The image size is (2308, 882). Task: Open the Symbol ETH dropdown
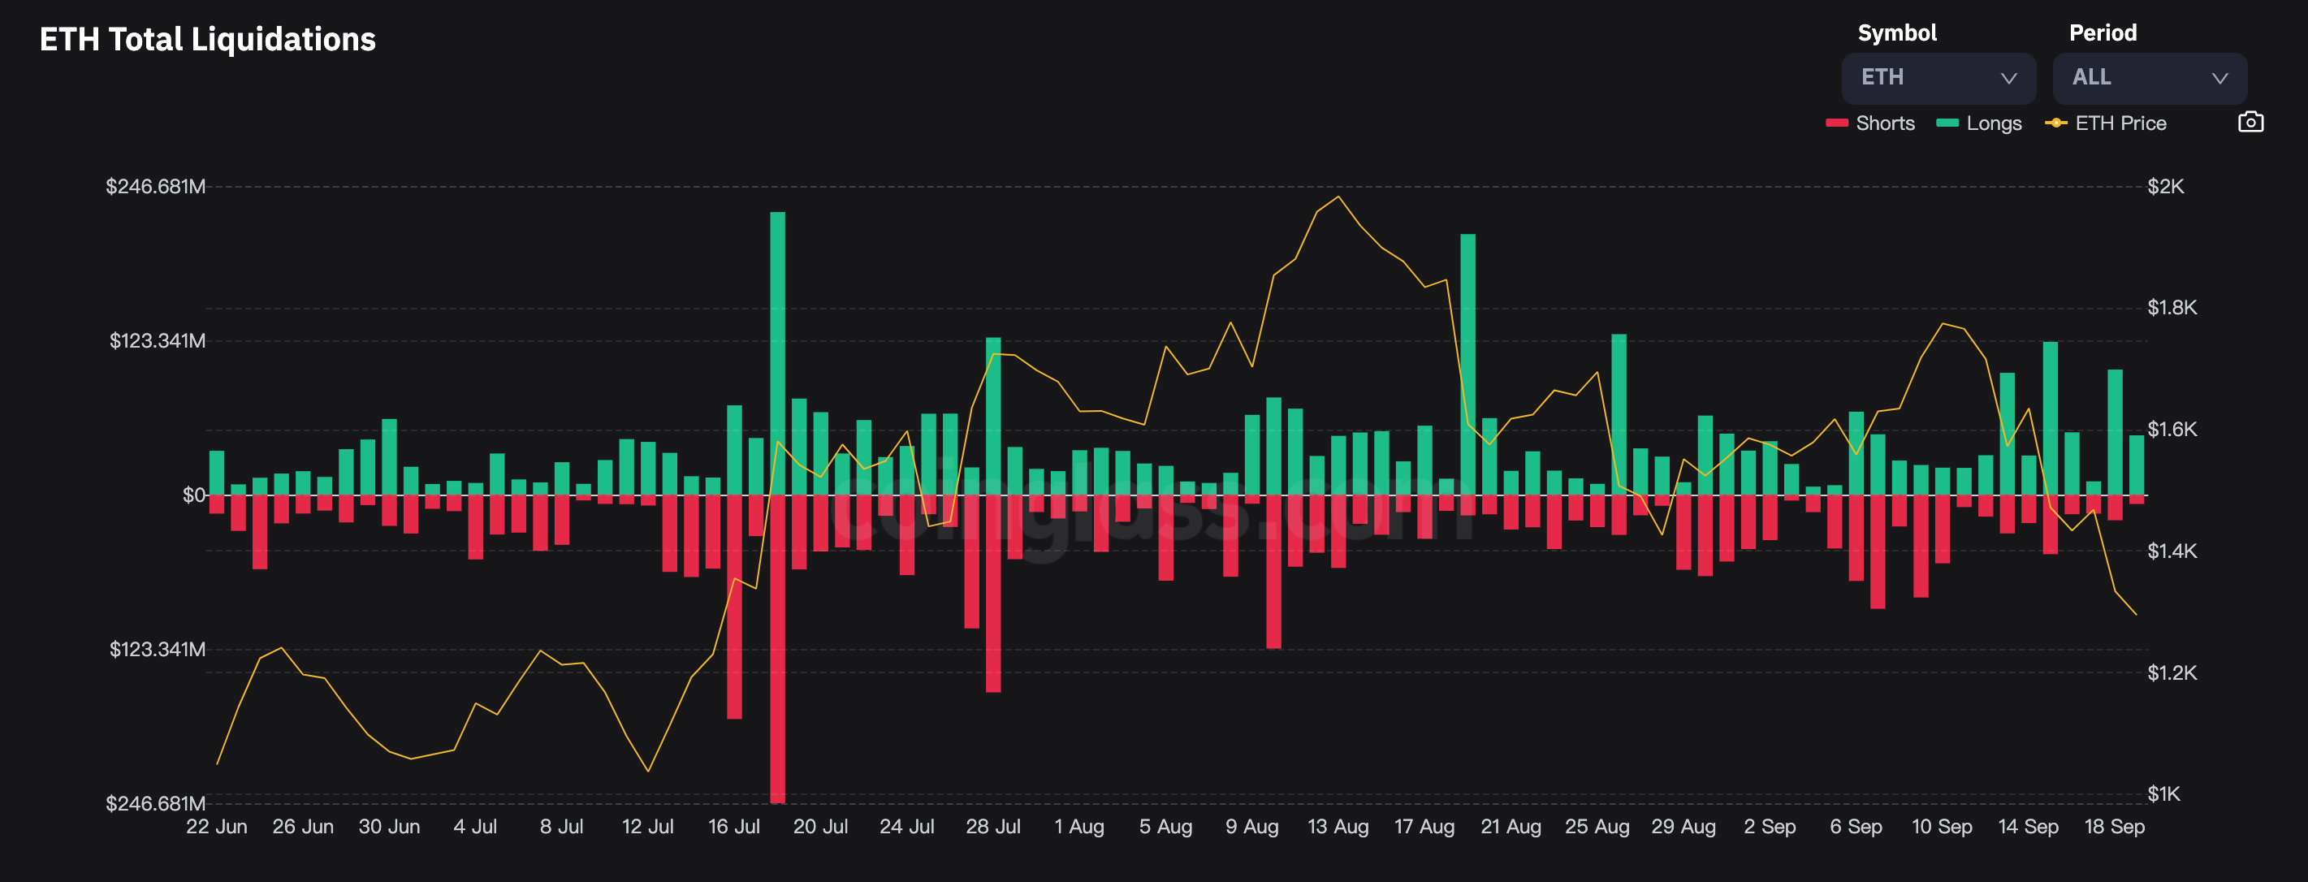point(1938,78)
